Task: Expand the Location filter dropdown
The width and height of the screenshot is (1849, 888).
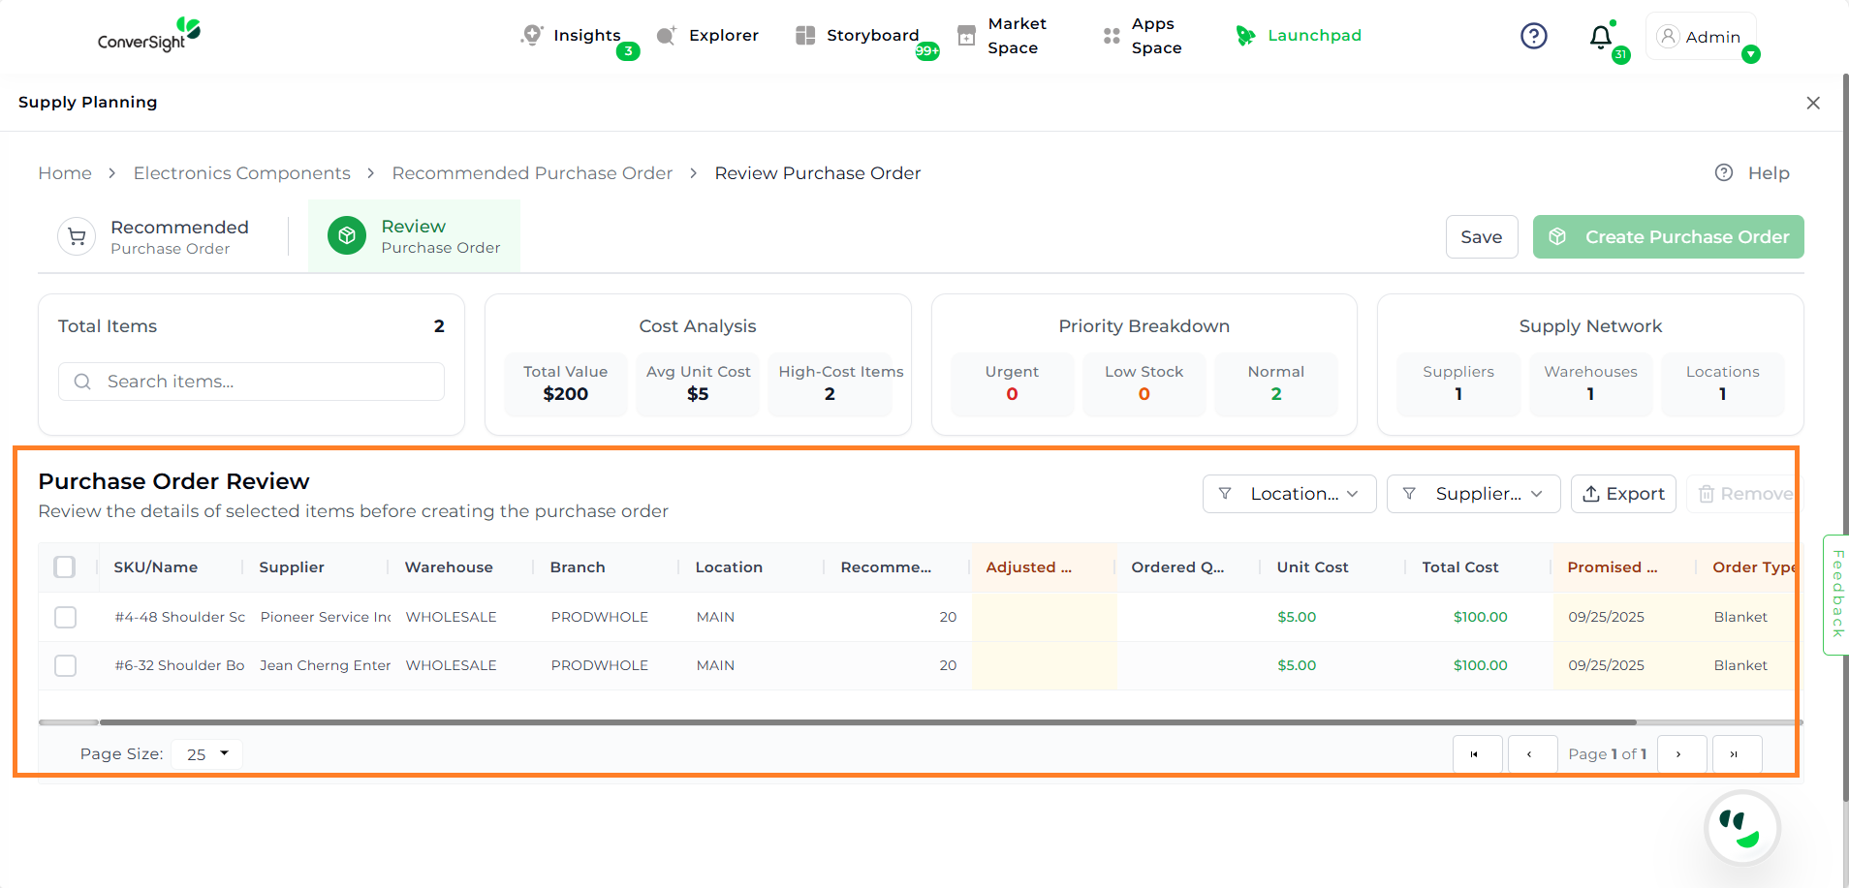Action: [x=1289, y=494]
